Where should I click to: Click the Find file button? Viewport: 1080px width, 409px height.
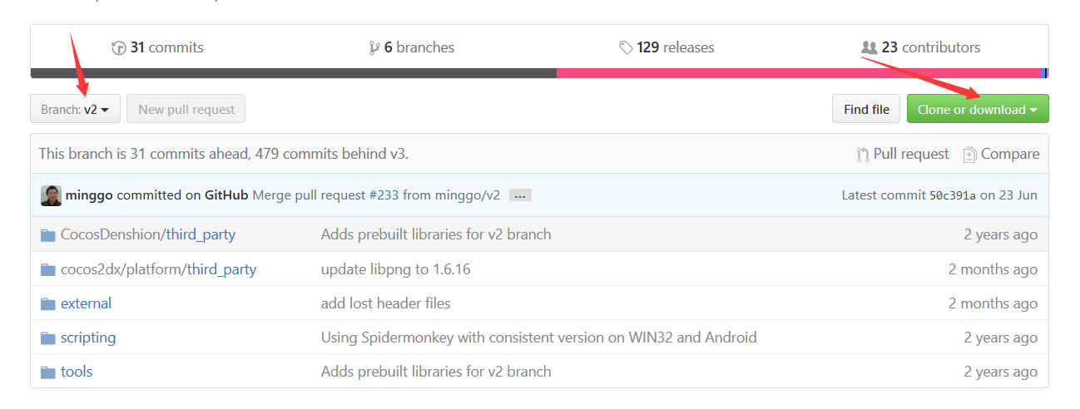pos(866,109)
